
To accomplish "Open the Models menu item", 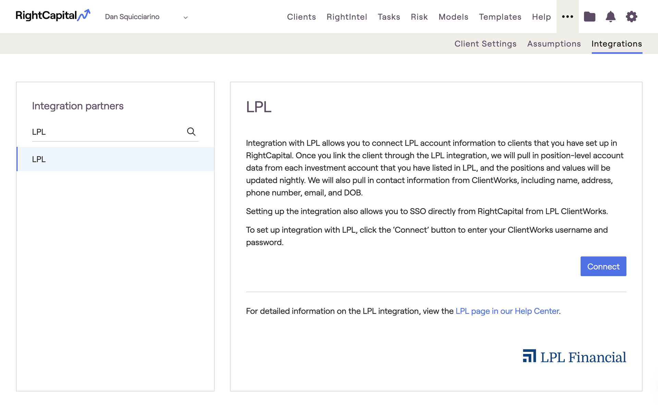I will [453, 17].
